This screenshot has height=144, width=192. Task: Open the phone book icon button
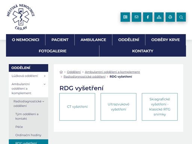coord(125,17)
